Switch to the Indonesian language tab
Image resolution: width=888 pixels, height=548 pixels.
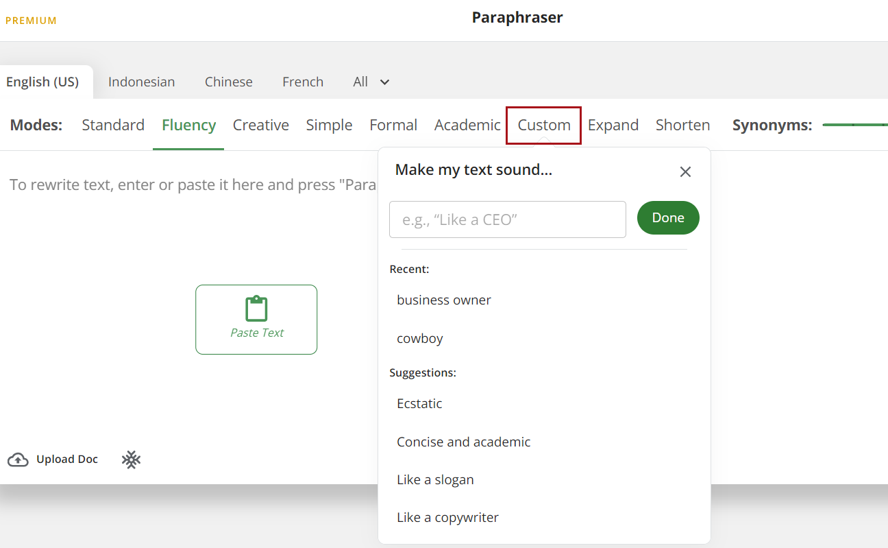pos(141,82)
